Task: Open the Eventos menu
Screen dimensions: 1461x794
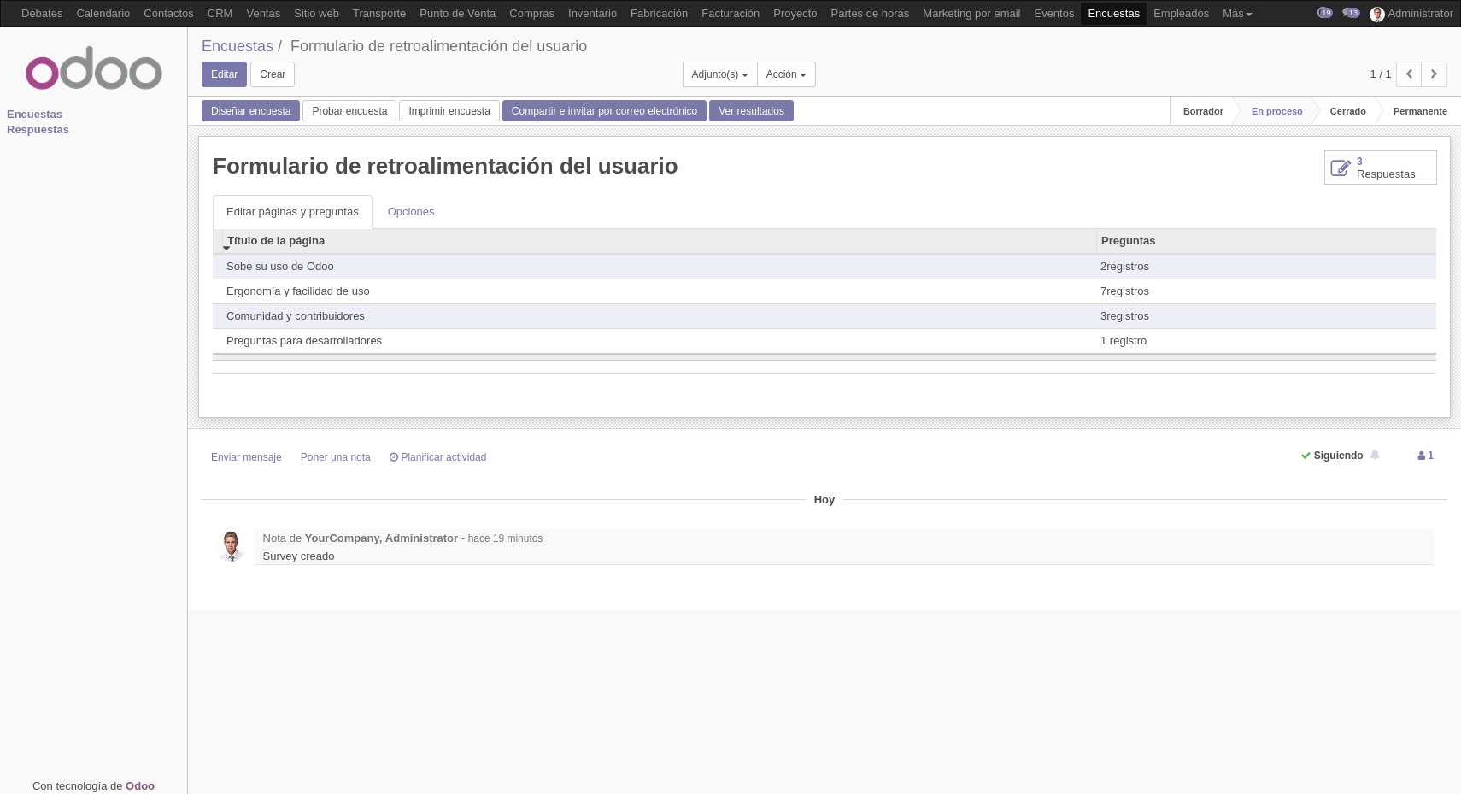Action: click(1053, 14)
